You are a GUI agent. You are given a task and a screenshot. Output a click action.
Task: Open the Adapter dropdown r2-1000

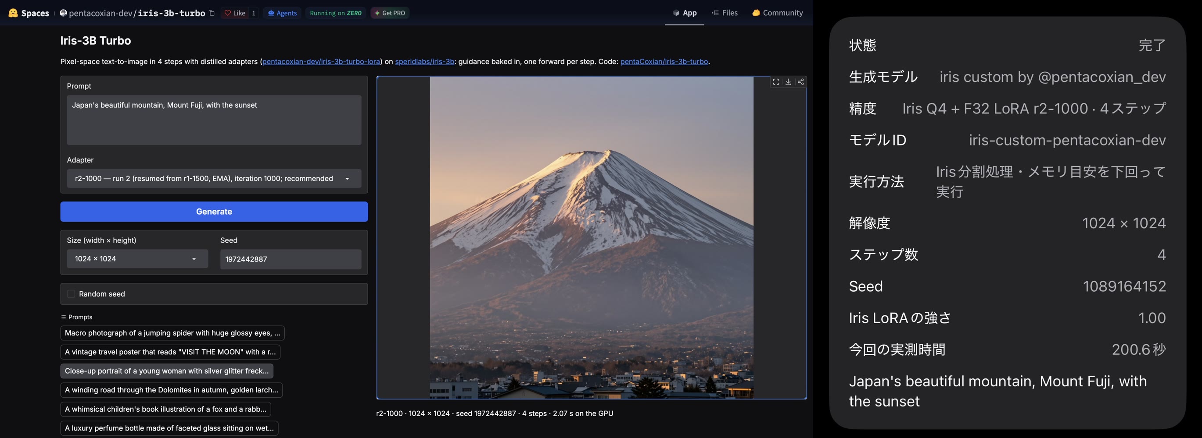click(214, 178)
